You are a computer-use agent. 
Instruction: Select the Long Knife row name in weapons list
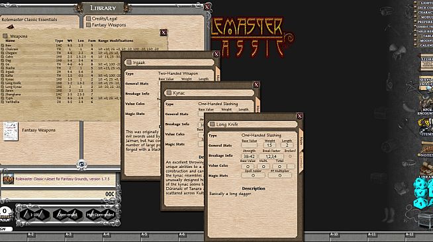[x=13, y=83]
